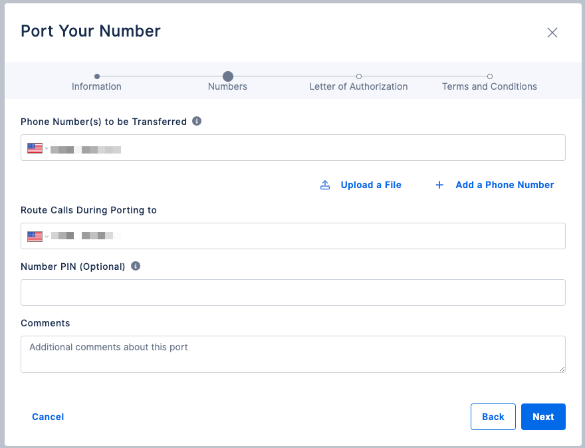Close the Port Your Number dialog
Screen dimensions: 585x448
[552, 33]
